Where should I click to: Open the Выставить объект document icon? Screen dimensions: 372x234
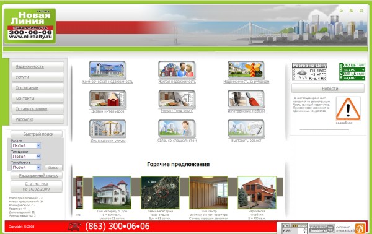[x=246, y=129]
